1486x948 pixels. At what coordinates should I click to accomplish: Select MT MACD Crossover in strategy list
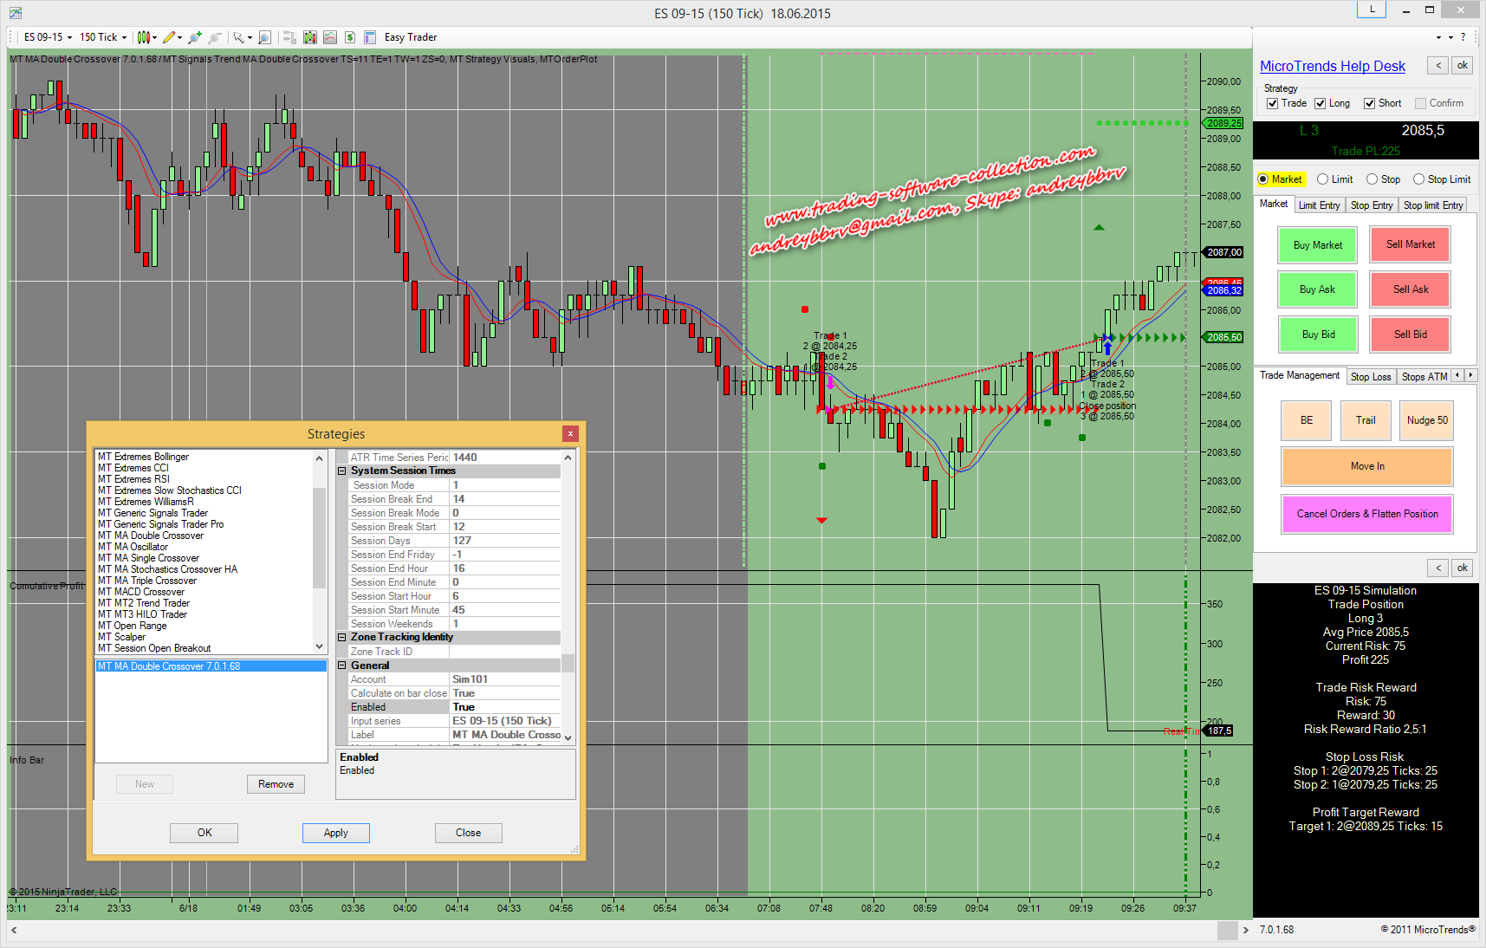(141, 592)
